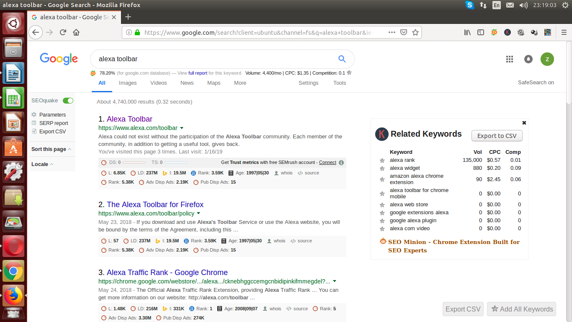
Task: Open the More search categories menu
Action: click(x=240, y=83)
